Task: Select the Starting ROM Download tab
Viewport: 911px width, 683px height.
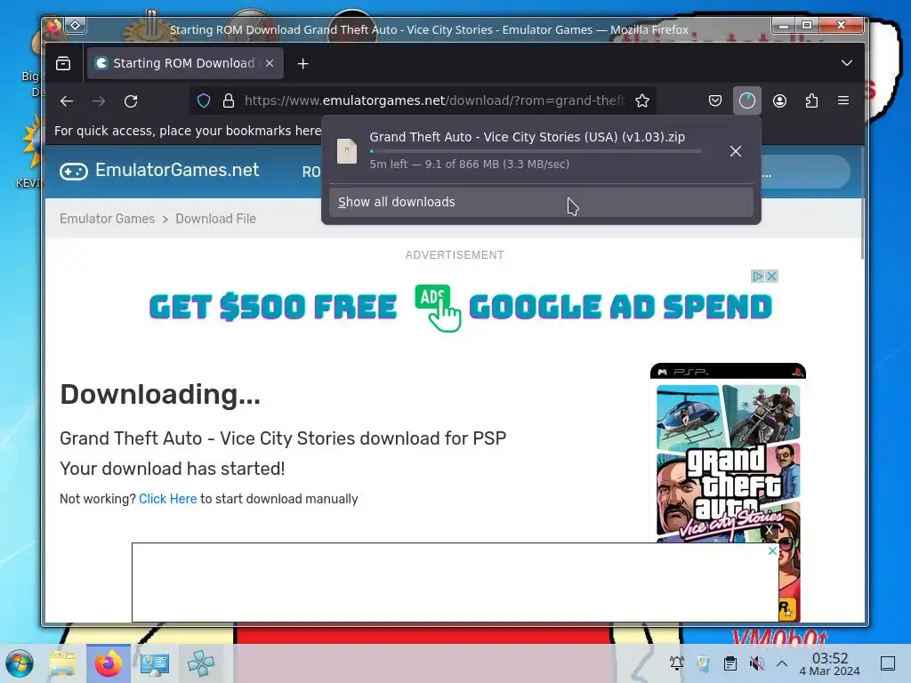Action: click(185, 63)
